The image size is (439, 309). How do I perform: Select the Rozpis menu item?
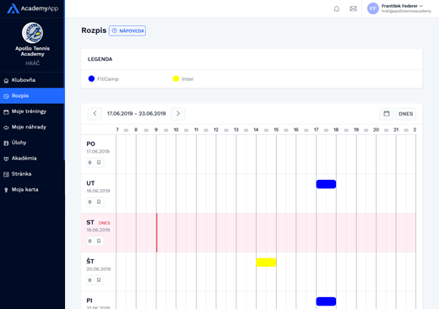[32, 96]
